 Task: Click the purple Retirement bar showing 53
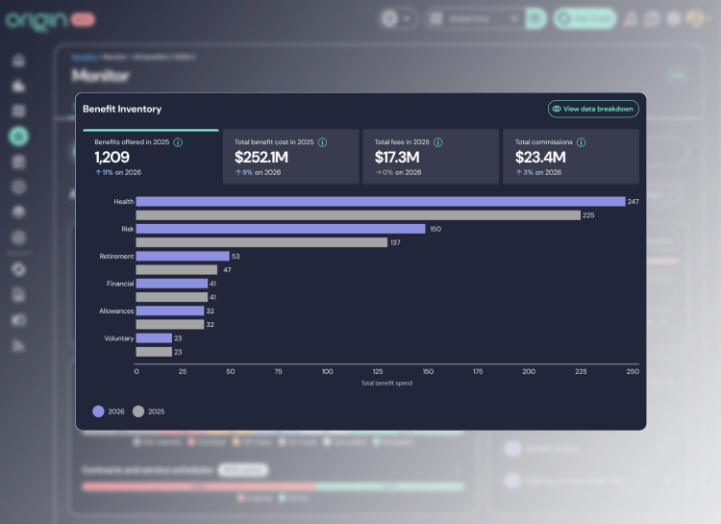pos(183,257)
